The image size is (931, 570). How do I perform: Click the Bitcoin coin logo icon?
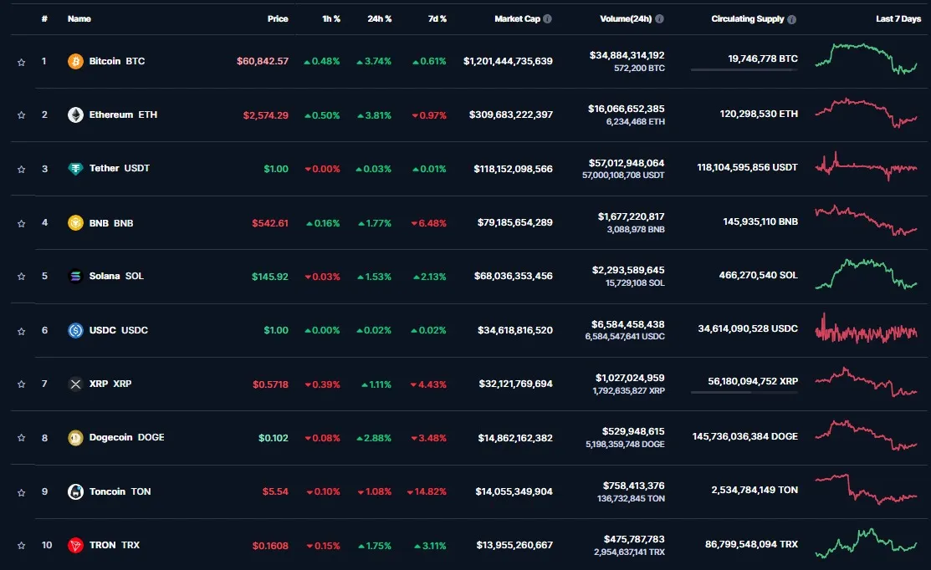click(x=75, y=61)
